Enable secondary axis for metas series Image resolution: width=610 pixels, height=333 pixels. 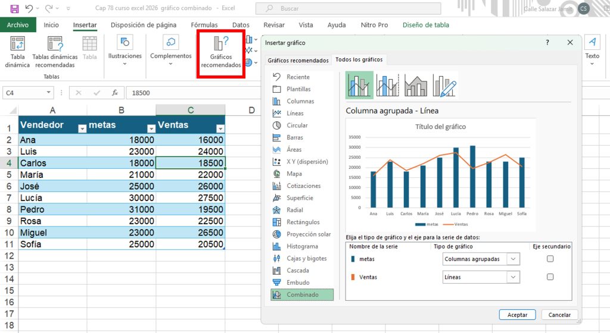pos(550,259)
